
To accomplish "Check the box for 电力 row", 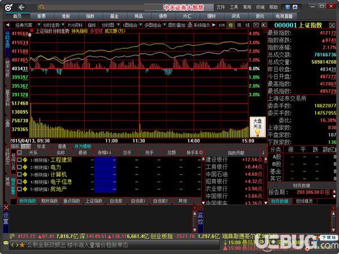I will pos(19,167).
